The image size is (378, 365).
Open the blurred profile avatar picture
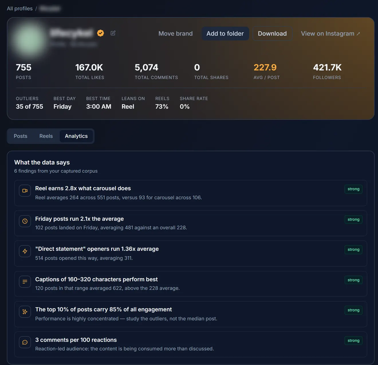pos(29,40)
